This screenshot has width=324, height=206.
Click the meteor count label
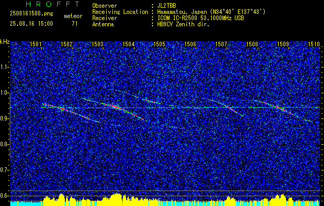coord(73,16)
